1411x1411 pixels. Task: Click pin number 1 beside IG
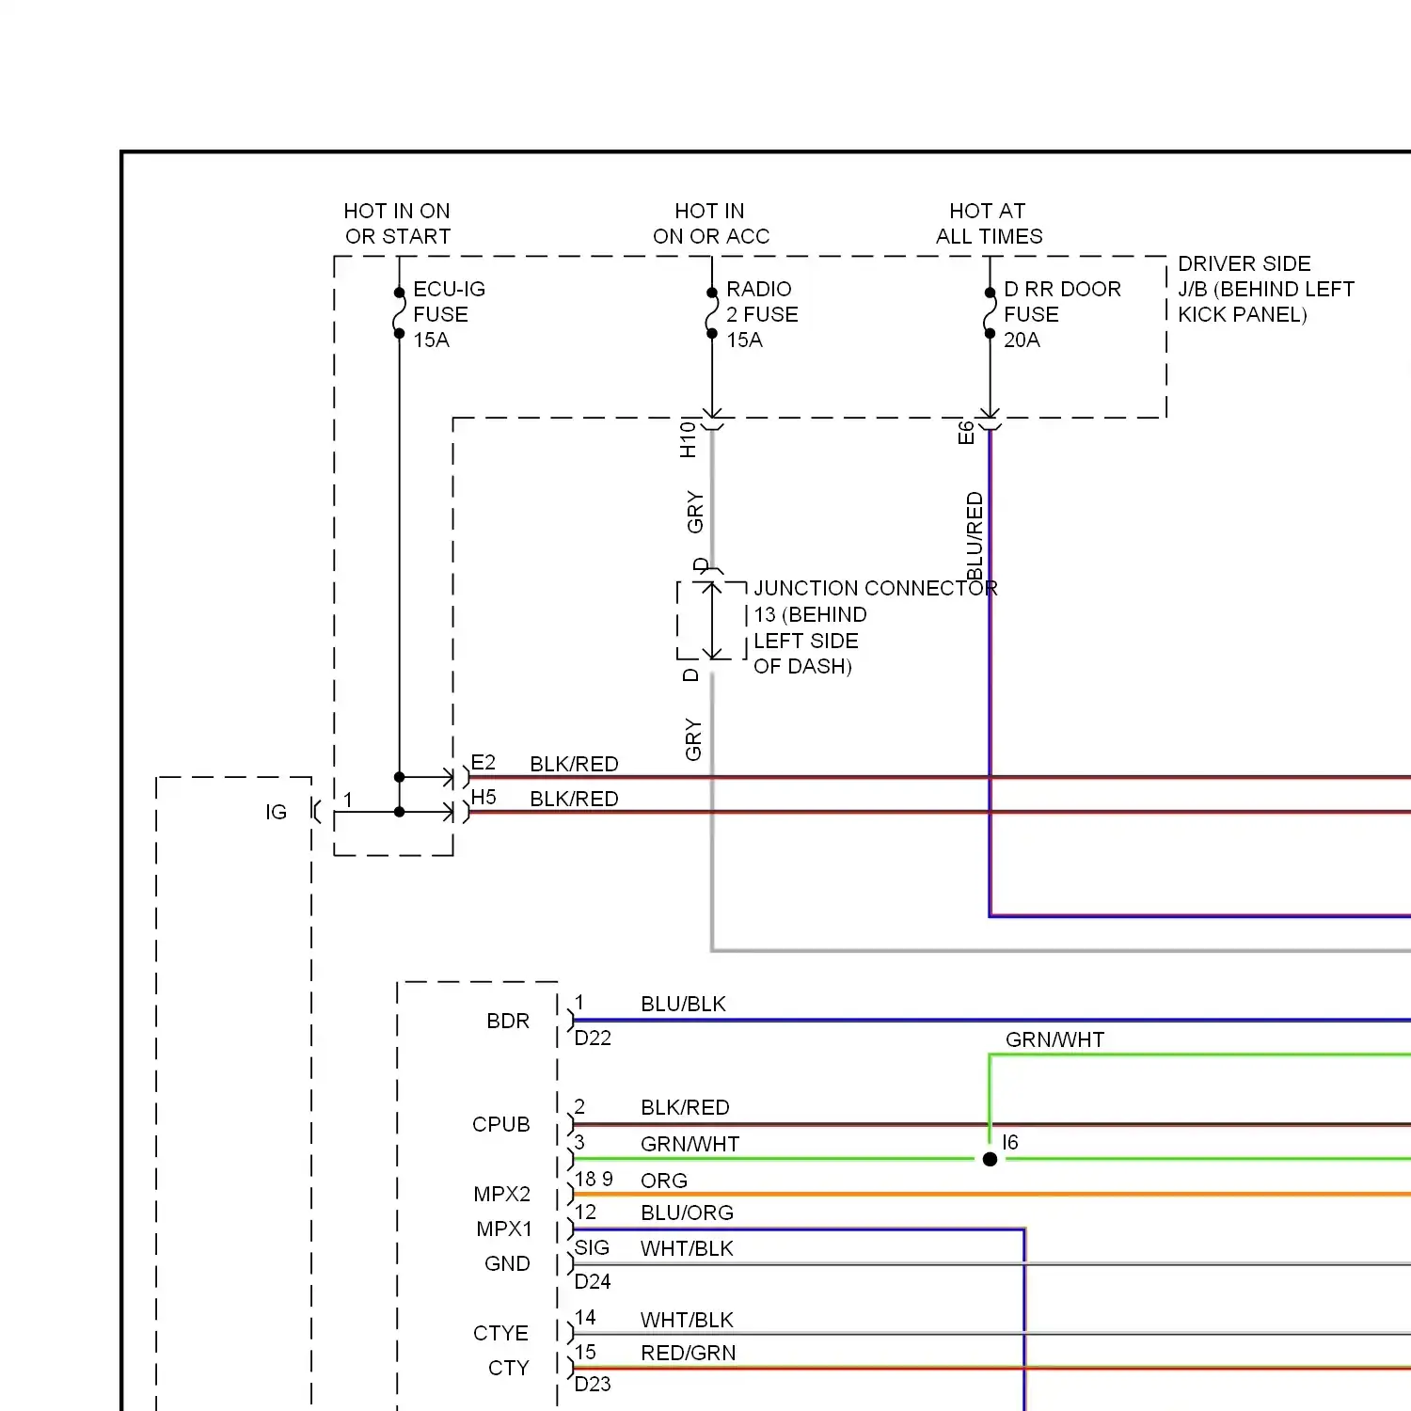point(348,800)
